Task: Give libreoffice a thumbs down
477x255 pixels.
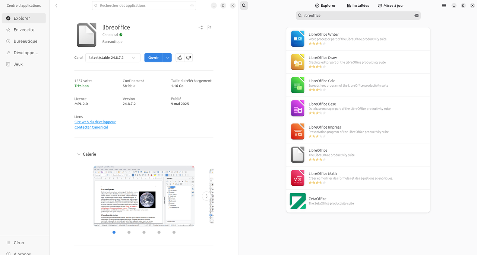Action: (x=189, y=58)
